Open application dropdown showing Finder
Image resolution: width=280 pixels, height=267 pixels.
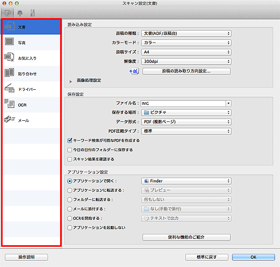pos(186,181)
